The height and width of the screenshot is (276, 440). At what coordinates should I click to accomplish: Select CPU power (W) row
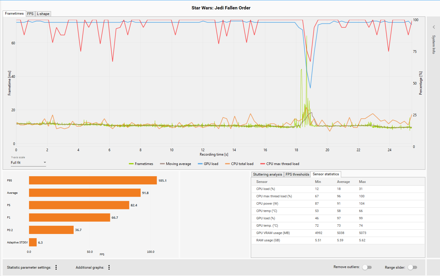pos(338,204)
